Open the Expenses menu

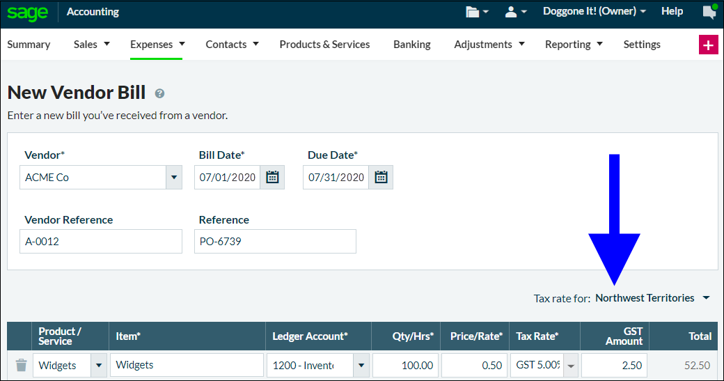pyautogui.click(x=157, y=45)
